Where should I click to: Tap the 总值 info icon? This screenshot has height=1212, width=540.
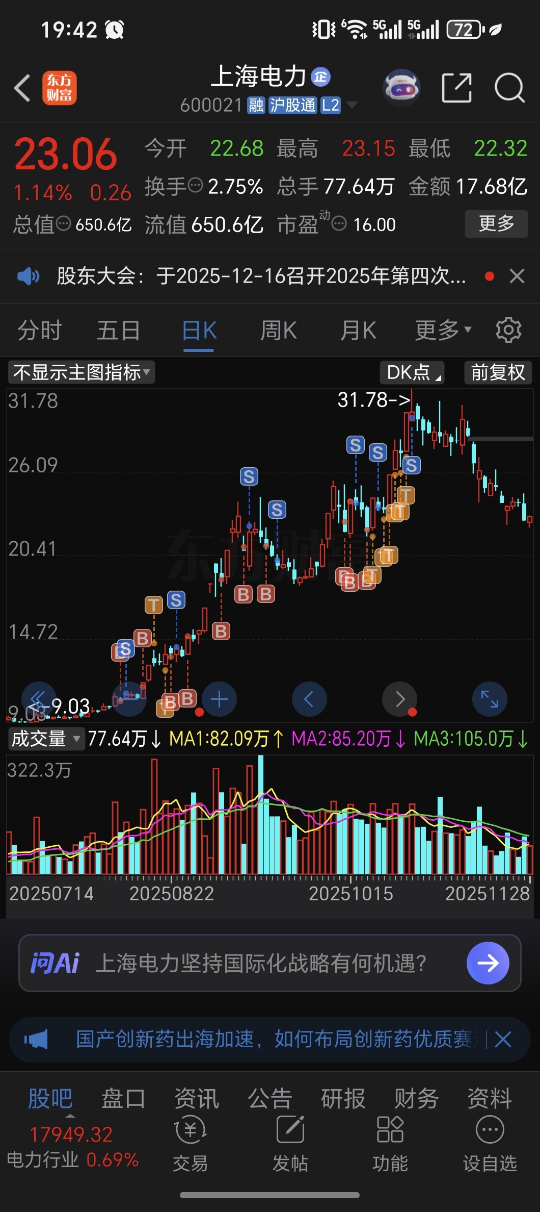(63, 223)
